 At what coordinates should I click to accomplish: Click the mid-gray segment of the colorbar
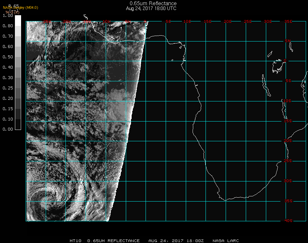tap(18, 73)
